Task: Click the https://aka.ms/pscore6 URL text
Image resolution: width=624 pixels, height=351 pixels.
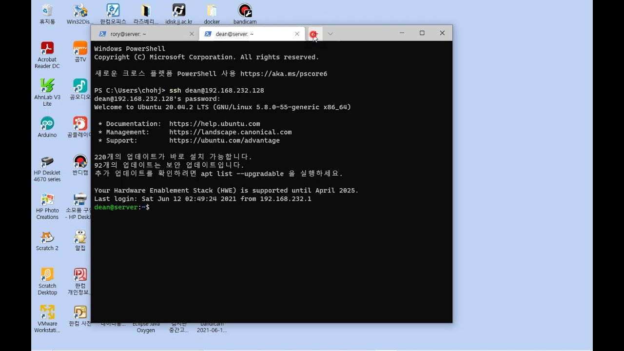Action: [284, 74]
